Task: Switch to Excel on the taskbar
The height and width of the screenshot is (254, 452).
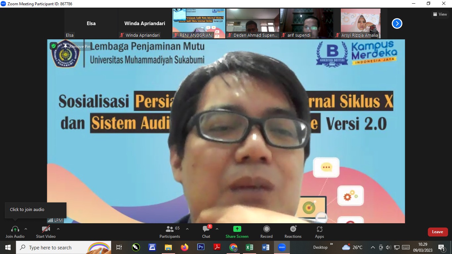Action: coord(249,247)
